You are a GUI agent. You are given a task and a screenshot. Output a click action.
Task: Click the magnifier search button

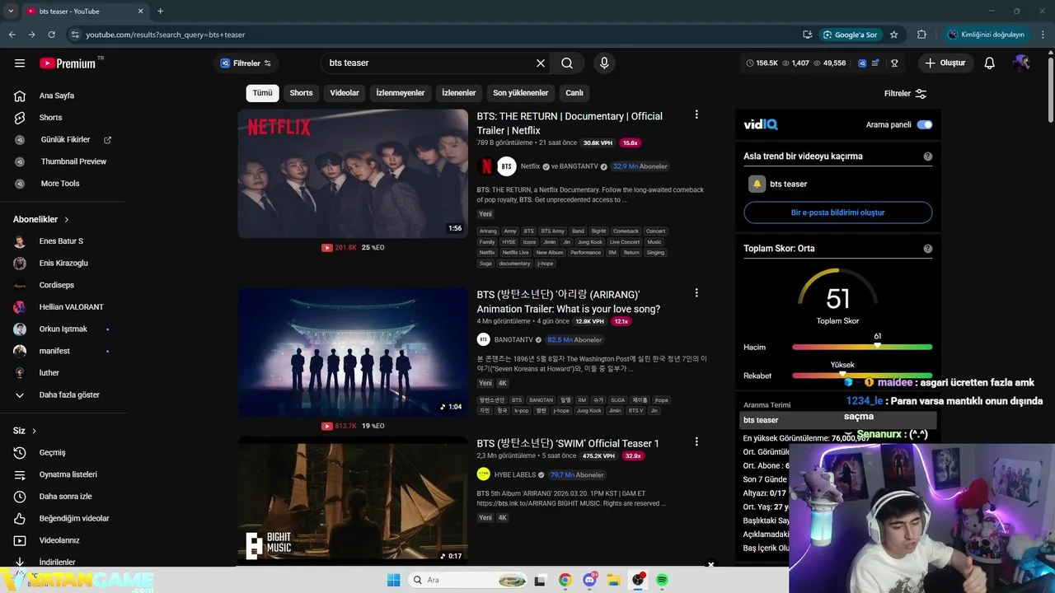[x=567, y=63]
